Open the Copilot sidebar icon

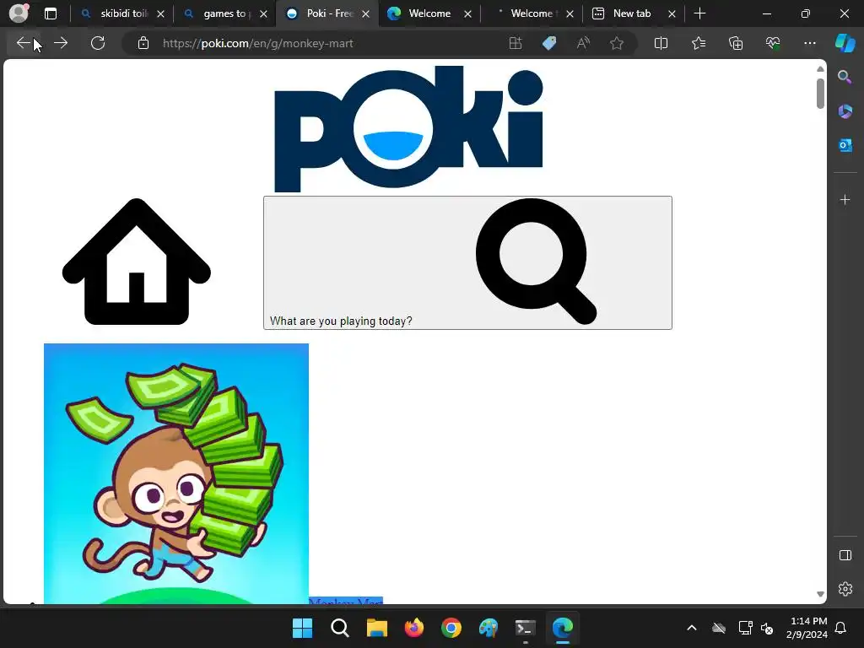(845, 43)
